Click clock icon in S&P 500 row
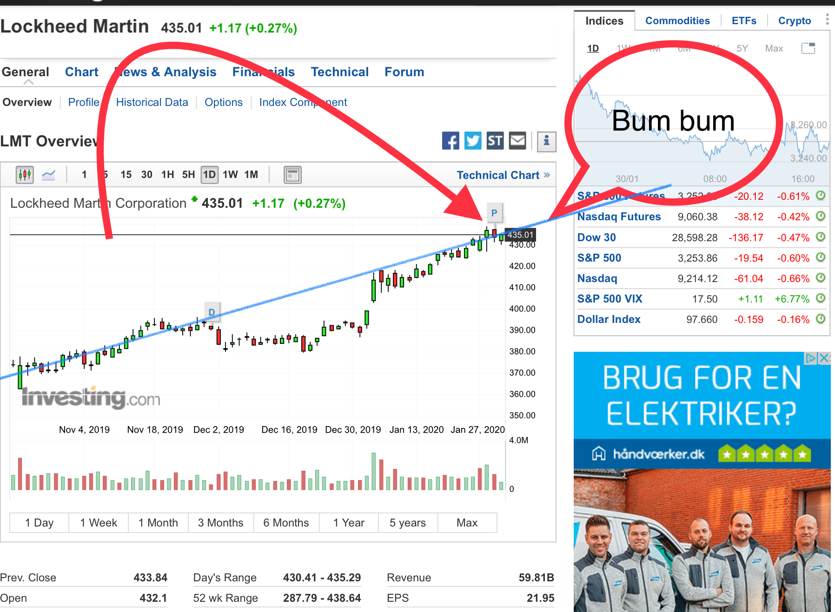This screenshot has width=835, height=612. pyautogui.click(x=821, y=257)
